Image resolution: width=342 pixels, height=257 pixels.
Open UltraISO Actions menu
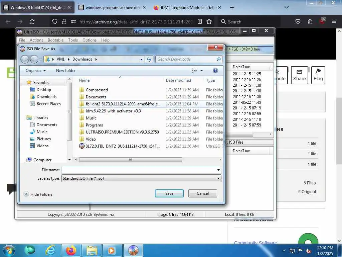(x=36, y=40)
